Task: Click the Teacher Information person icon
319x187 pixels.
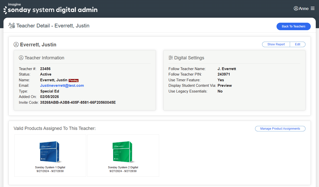Action: point(21,57)
